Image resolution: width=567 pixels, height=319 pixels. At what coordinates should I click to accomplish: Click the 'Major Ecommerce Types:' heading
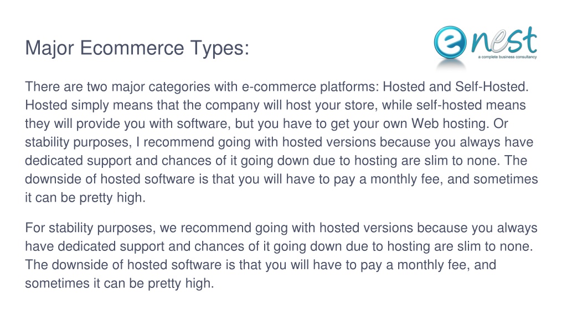tap(137, 48)
